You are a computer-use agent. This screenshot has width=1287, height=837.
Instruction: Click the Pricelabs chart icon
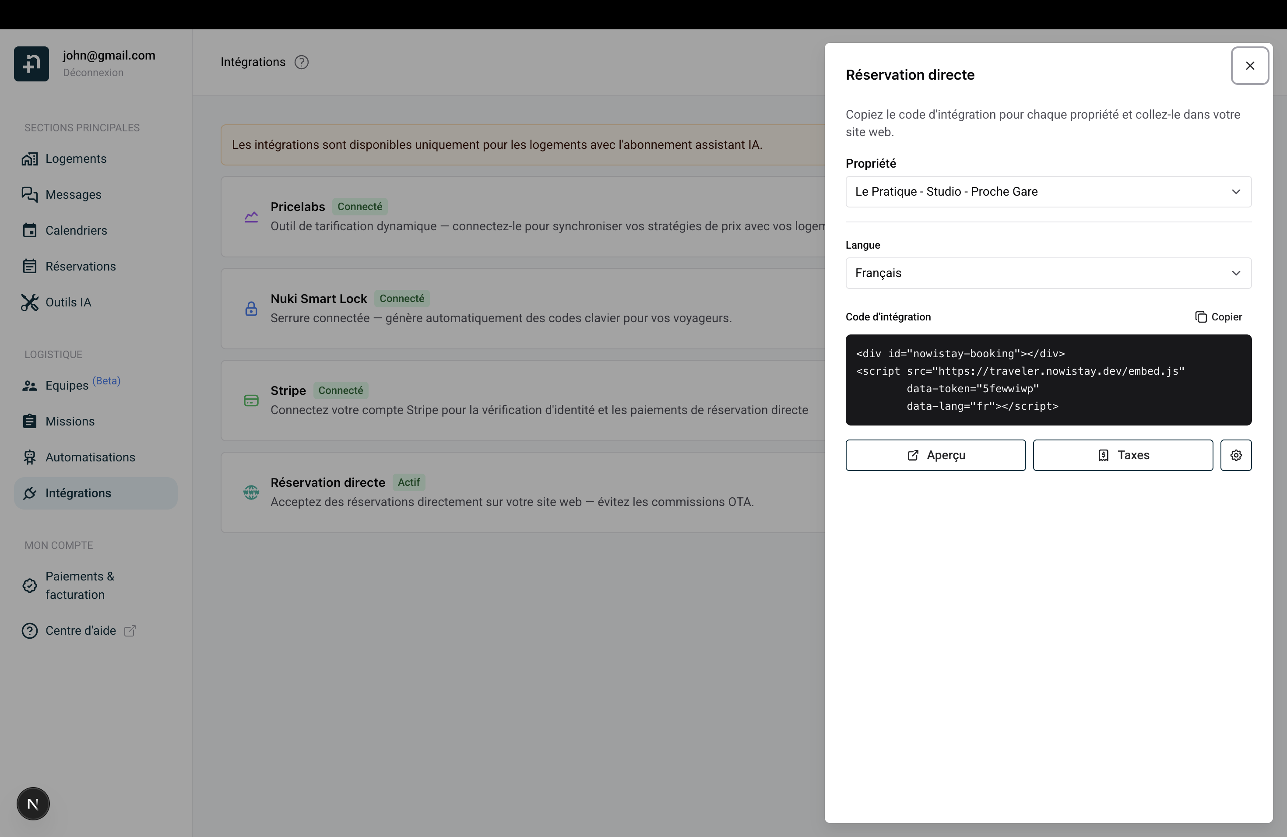tap(251, 217)
